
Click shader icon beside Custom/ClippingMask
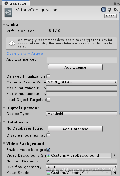point(48,173)
